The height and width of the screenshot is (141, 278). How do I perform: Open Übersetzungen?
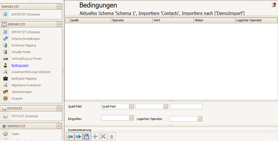(22, 92)
